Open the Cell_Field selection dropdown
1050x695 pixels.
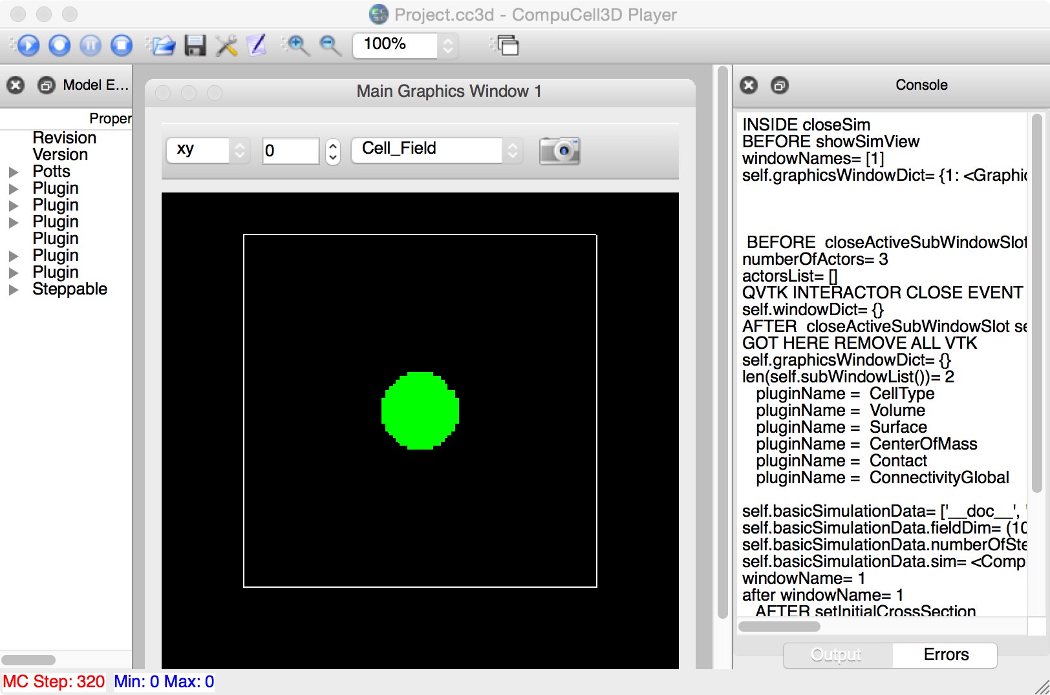coord(436,150)
